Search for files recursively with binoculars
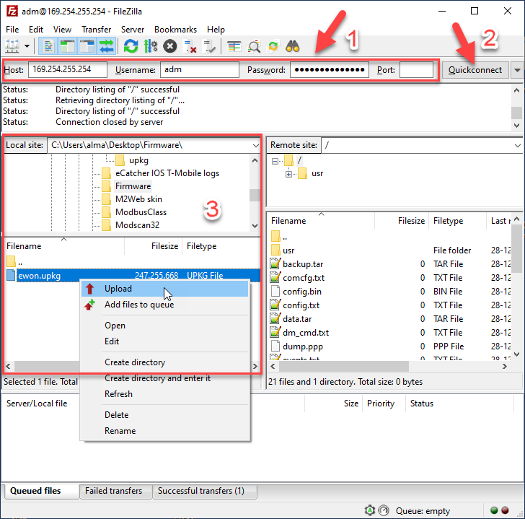The image size is (525, 519). pyautogui.click(x=293, y=46)
